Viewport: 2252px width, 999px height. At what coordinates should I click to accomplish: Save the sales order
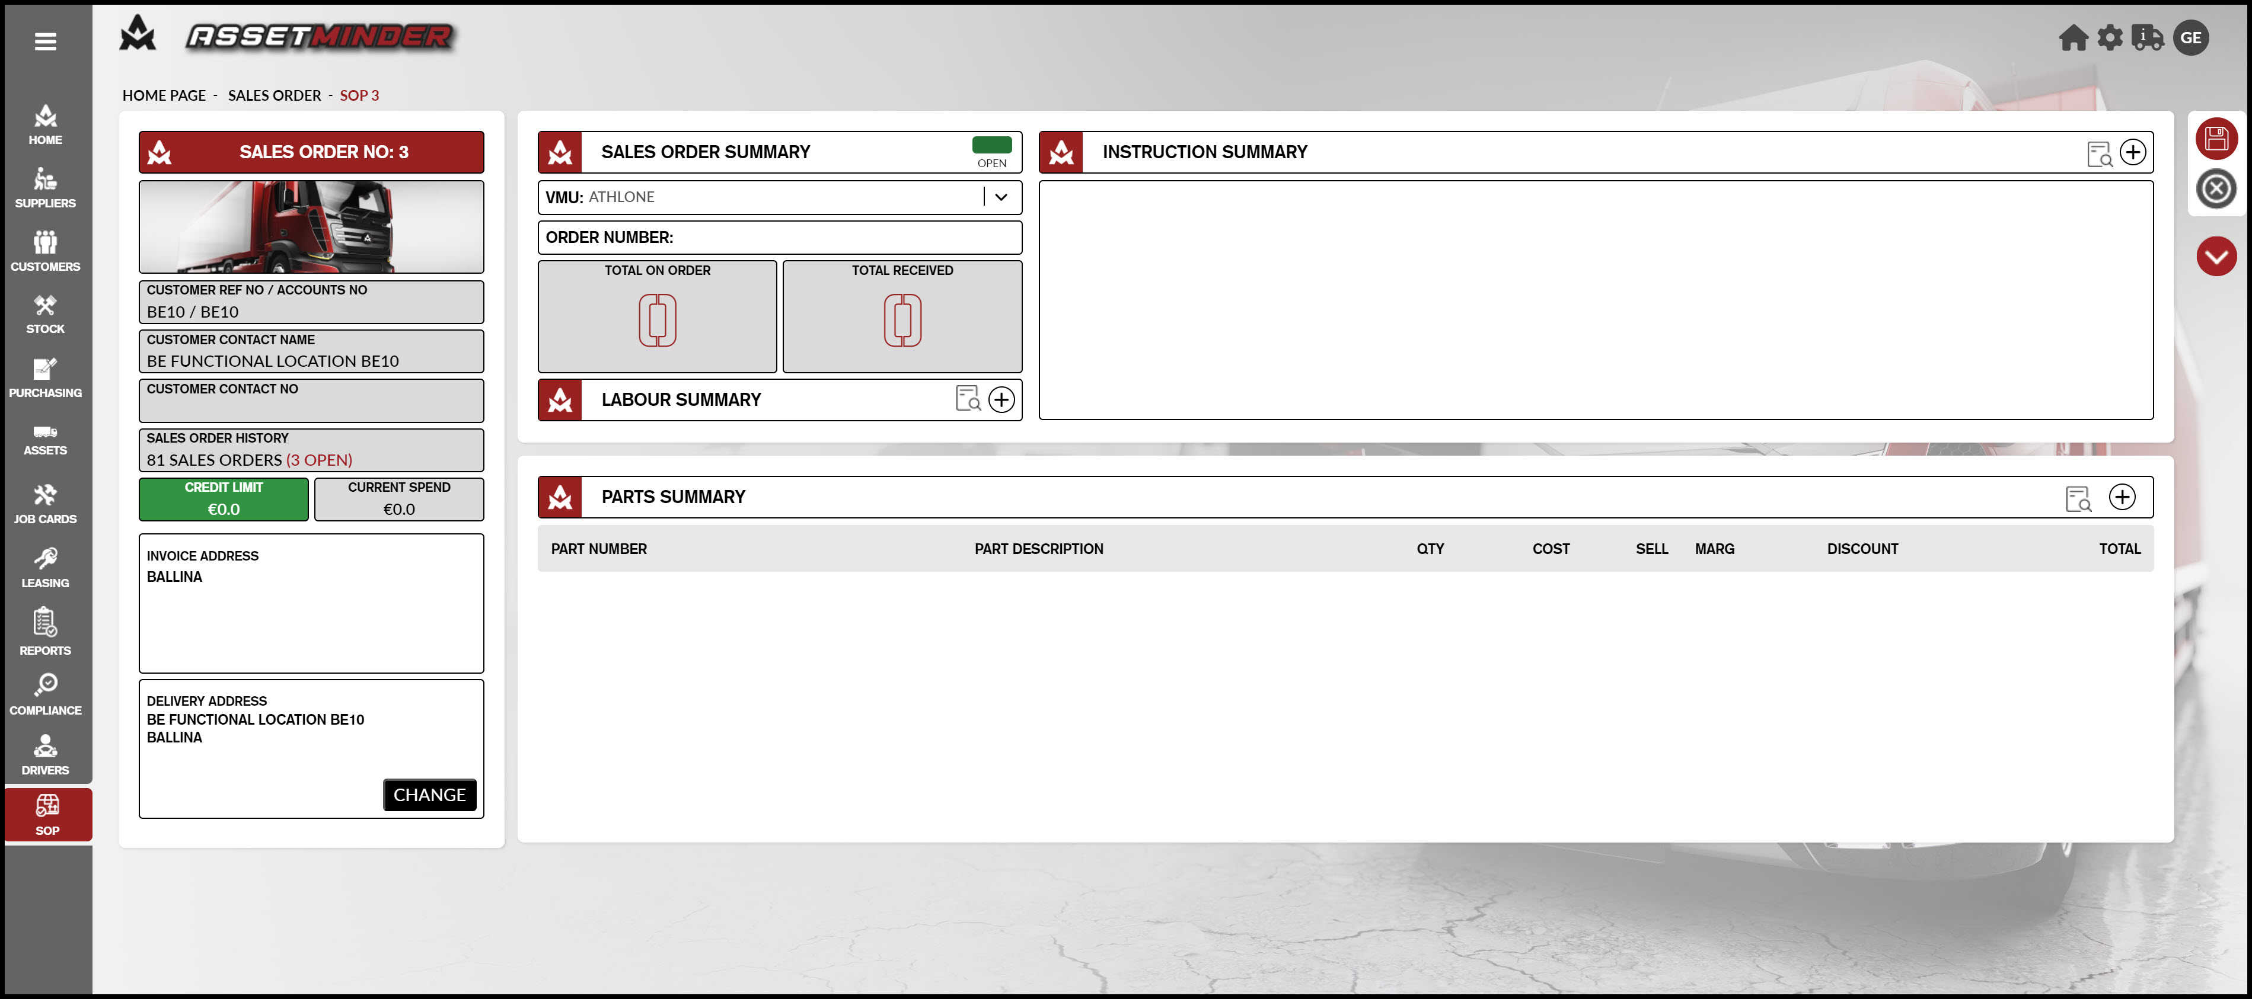tap(2216, 138)
